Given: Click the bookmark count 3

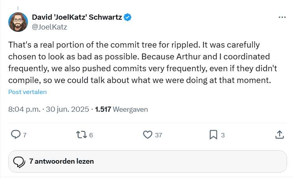Looking at the screenshot, I should (223, 135).
